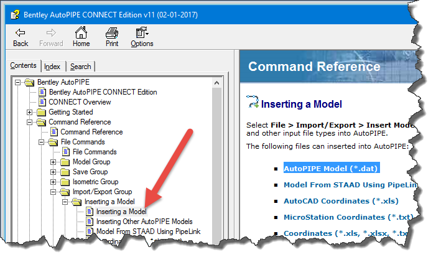Screen dimensions: 436x262
Task: Open Coordinates (*.xls, *.xlsx) link
Action: 346,233
